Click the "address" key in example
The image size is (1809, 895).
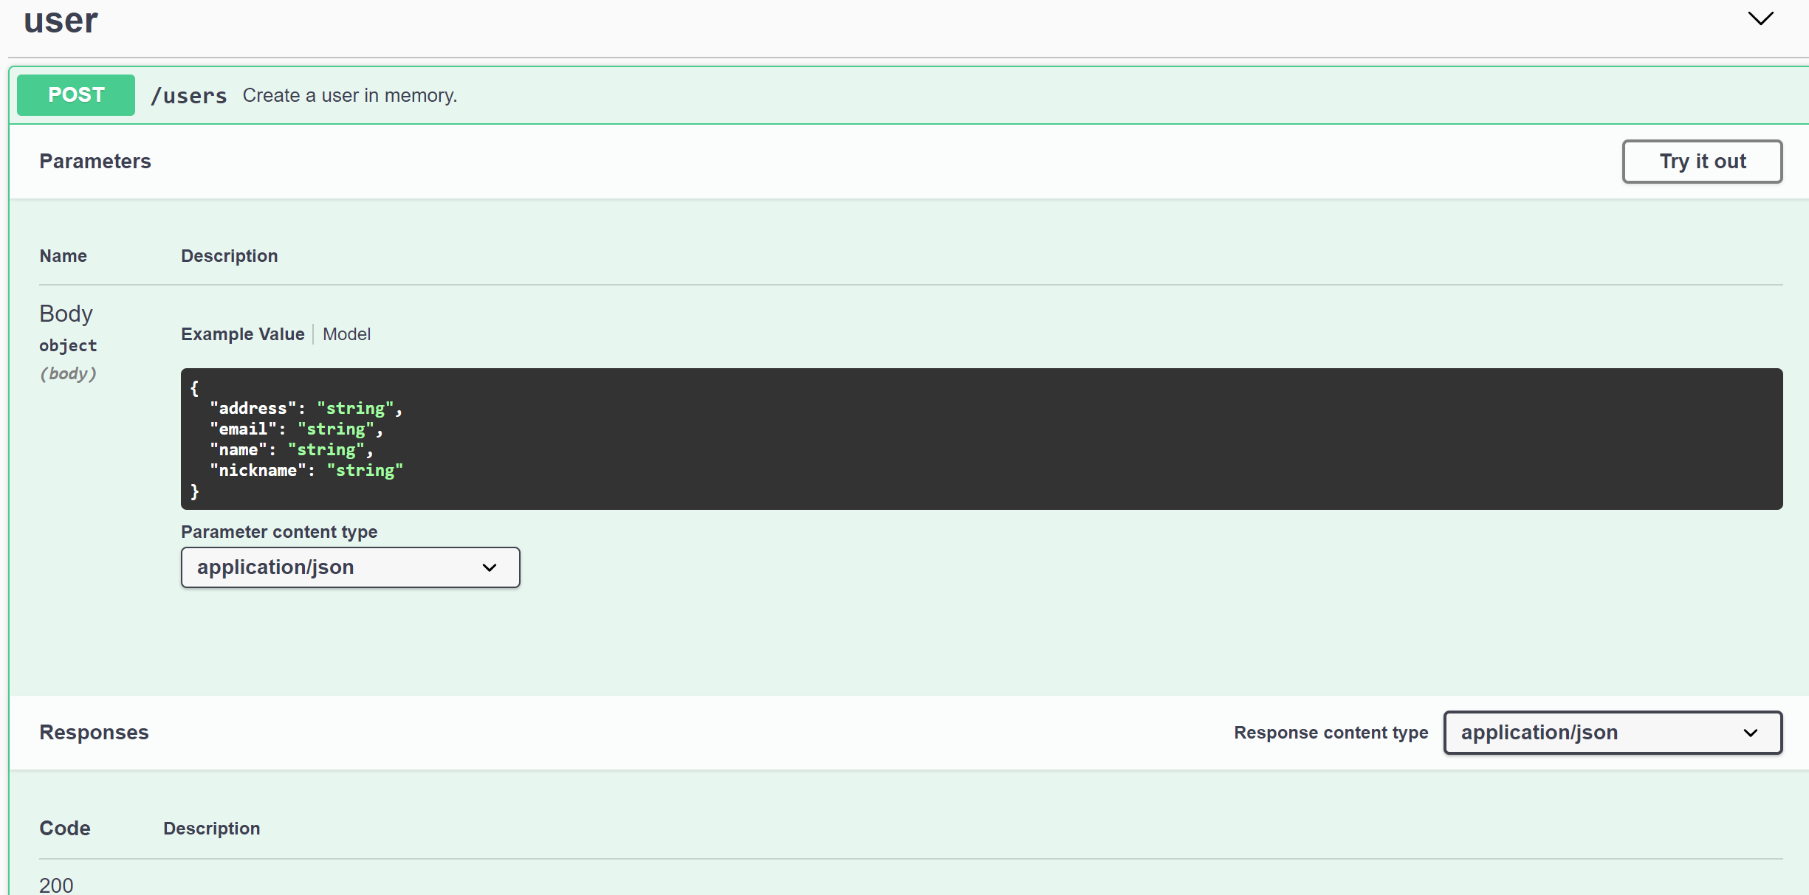253,409
